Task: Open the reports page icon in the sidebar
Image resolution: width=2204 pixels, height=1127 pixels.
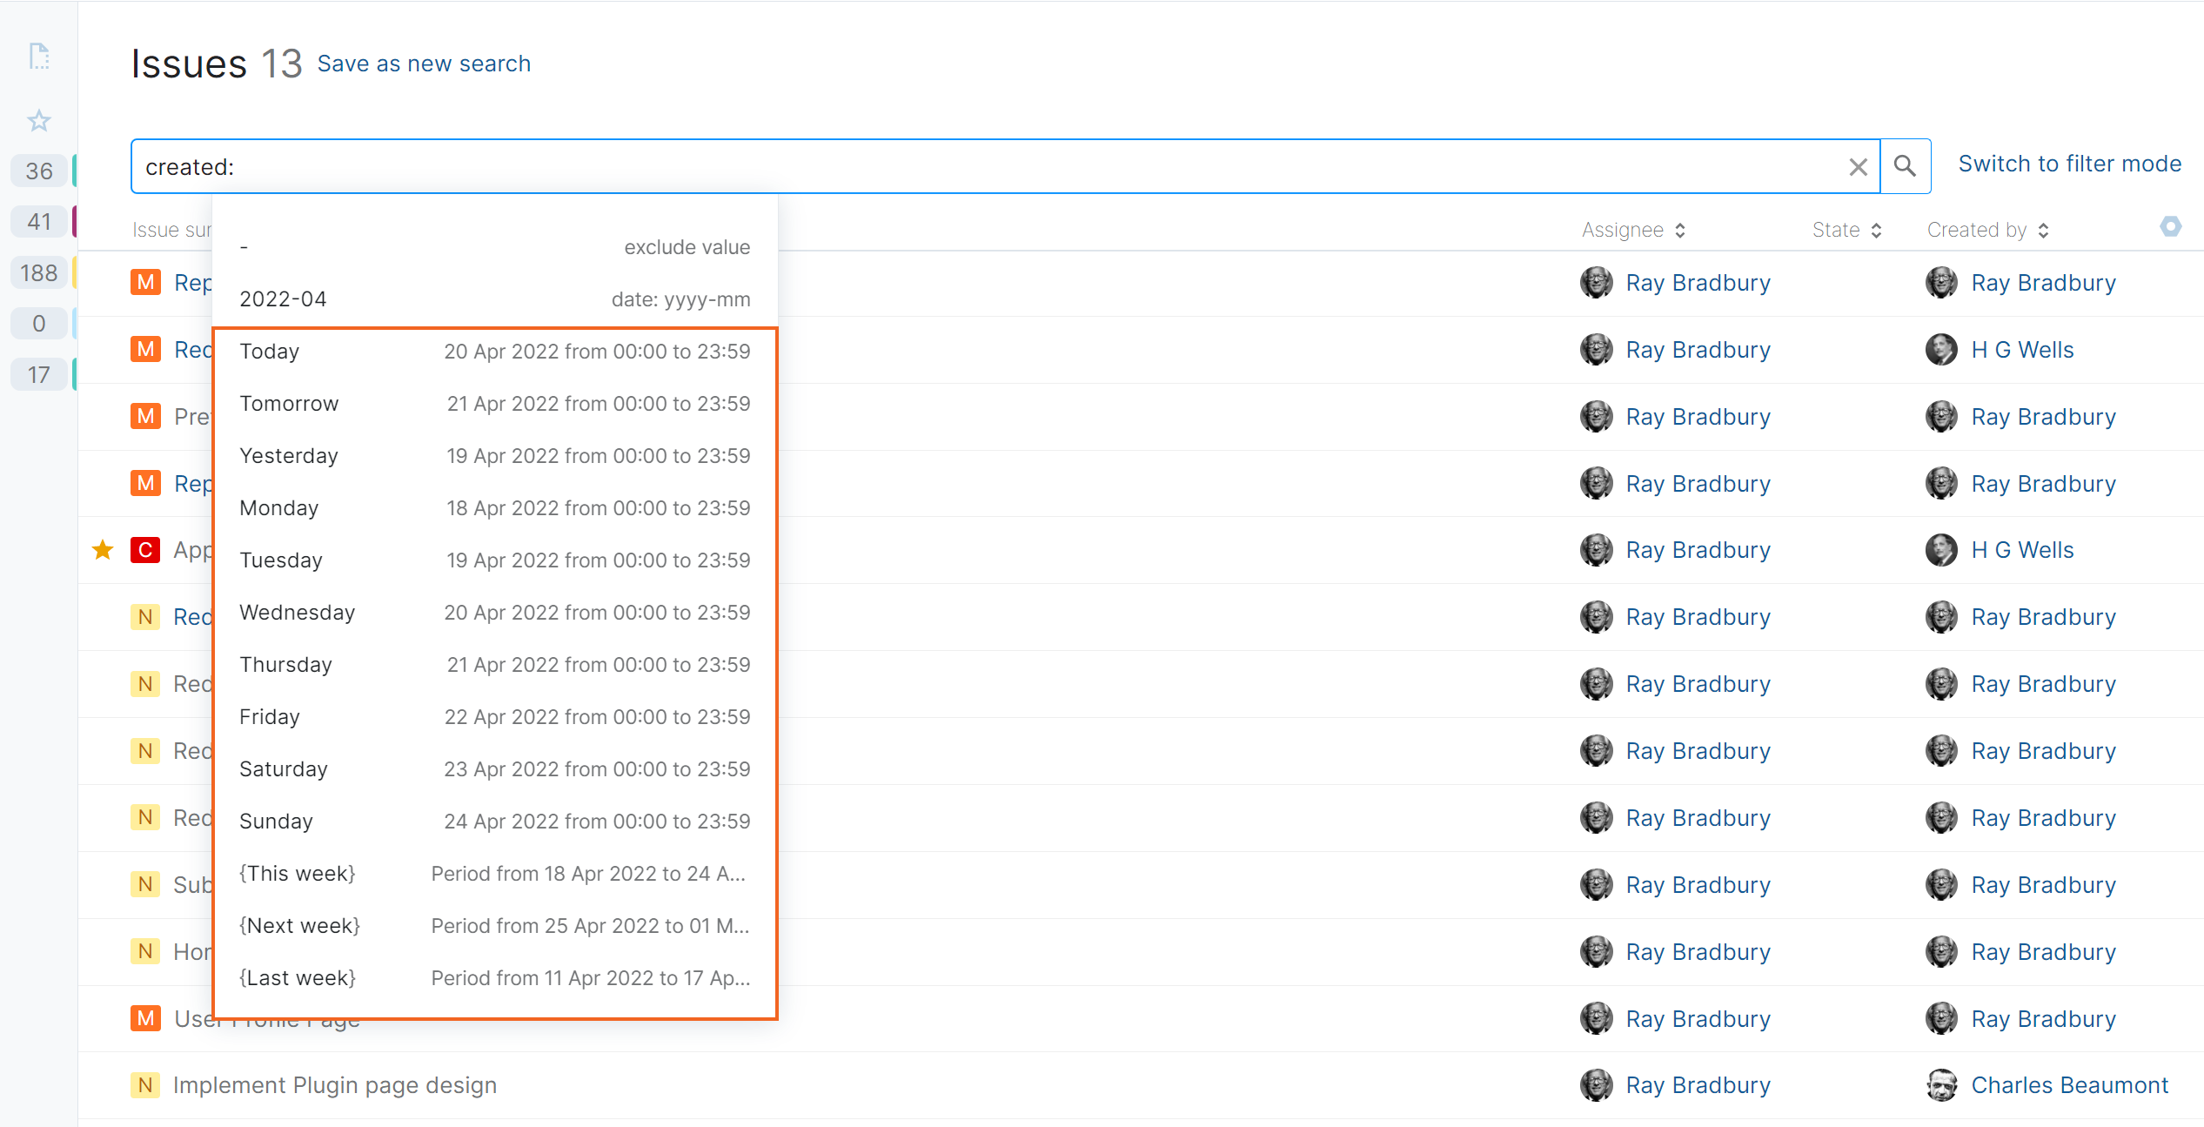Action: [x=38, y=56]
